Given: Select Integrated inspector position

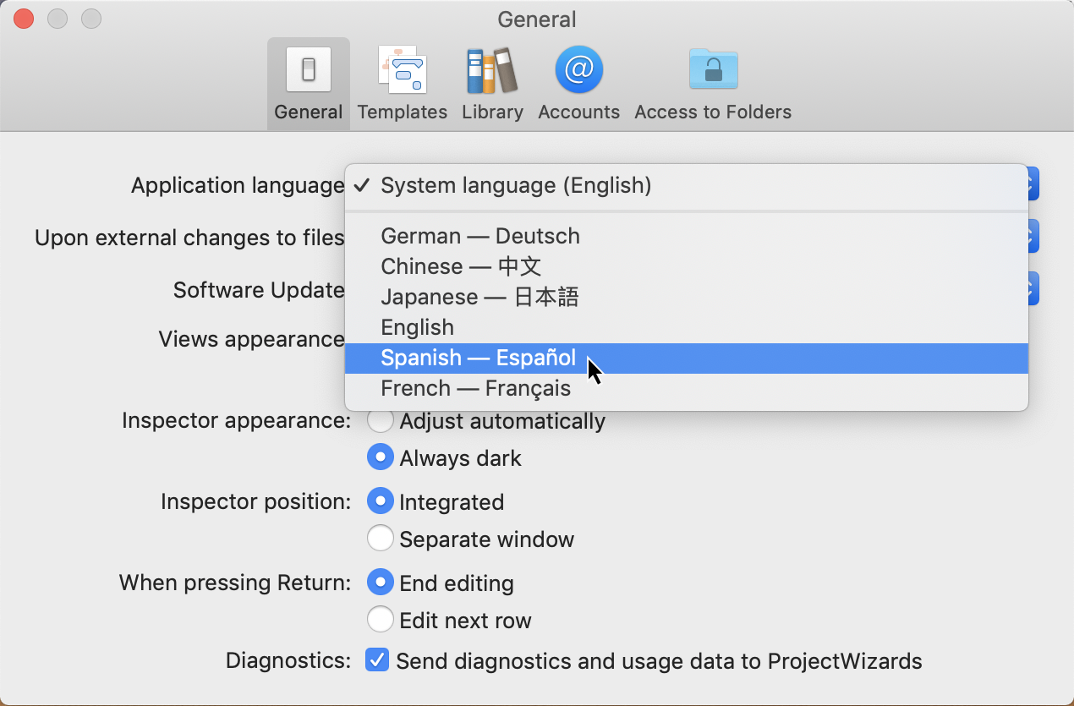Looking at the screenshot, I should (x=381, y=501).
